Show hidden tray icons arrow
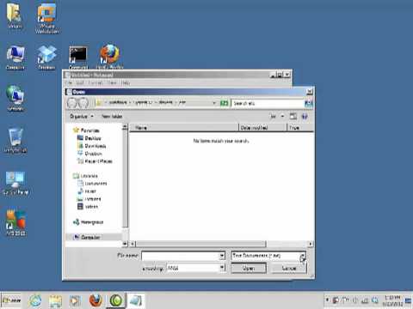This screenshot has height=309, width=413. pos(327,300)
